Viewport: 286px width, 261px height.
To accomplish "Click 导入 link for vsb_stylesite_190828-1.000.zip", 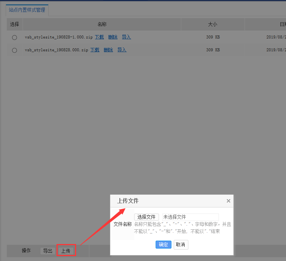I will point(126,37).
